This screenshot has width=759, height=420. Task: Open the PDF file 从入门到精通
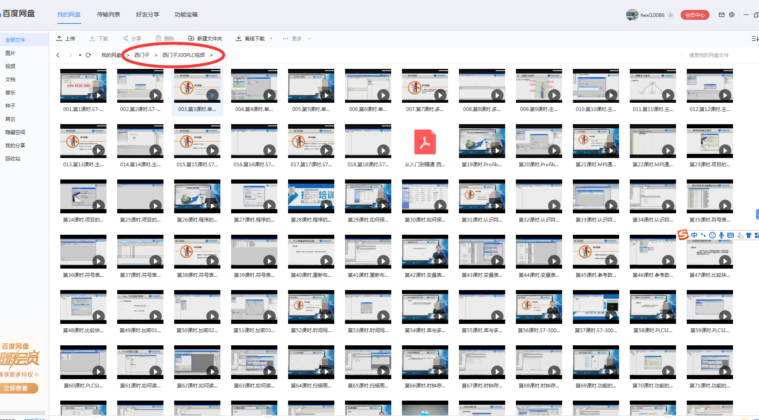[425, 142]
